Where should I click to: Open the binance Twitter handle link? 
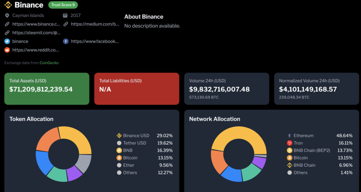[20, 41]
